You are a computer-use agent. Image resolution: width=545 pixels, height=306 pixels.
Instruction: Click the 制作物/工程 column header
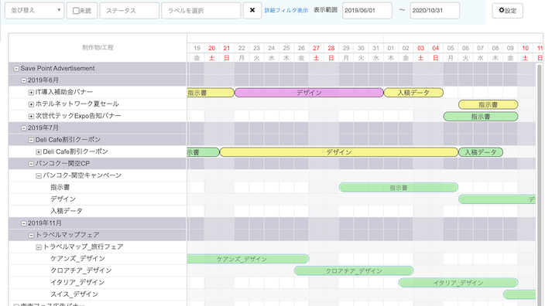pos(98,48)
